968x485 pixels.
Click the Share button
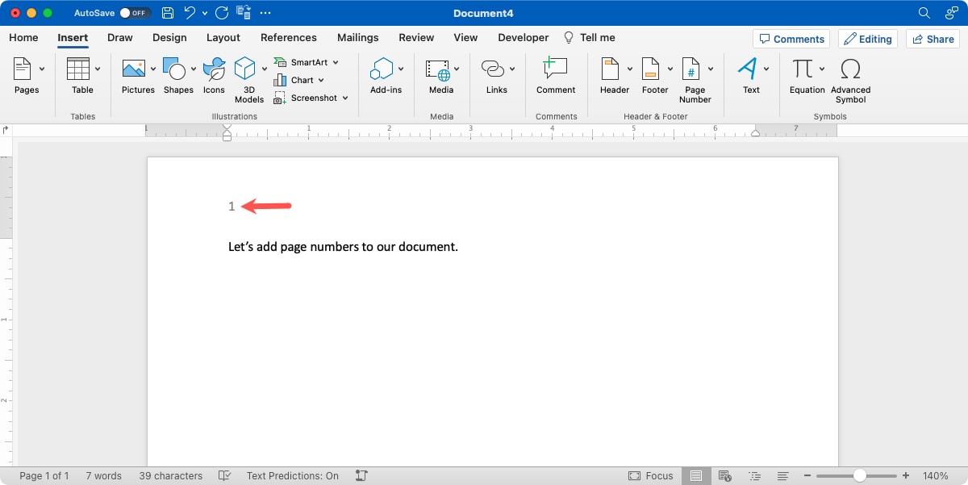(x=933, y=38)
